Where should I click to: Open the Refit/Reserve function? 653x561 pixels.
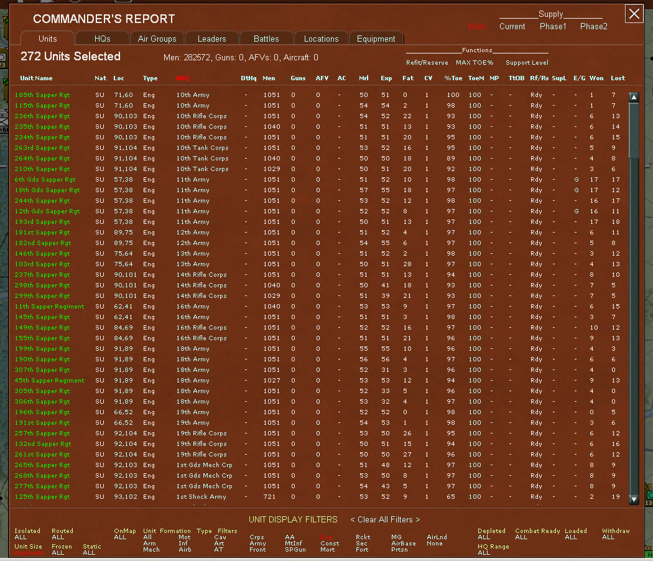(427, 63)
